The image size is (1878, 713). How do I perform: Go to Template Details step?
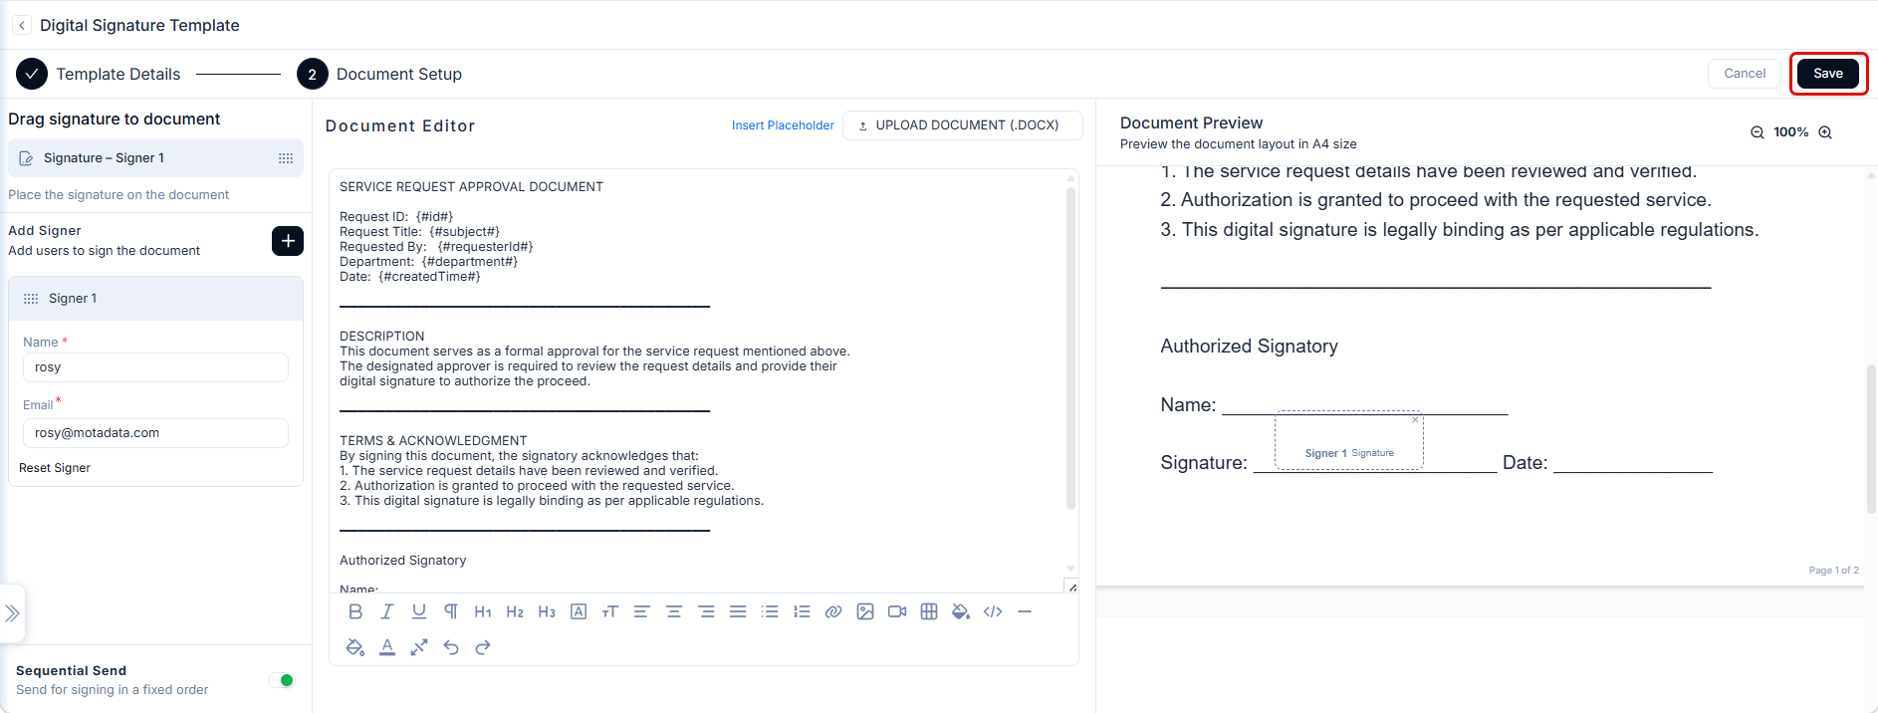[99, 74]
